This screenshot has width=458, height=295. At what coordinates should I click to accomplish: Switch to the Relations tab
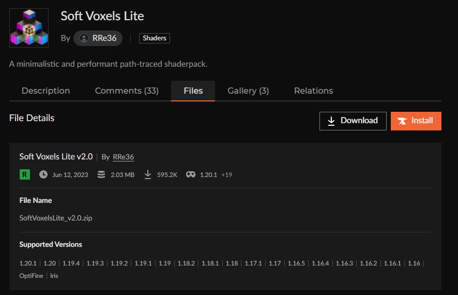pyautogui.click(x=313, y=91)
